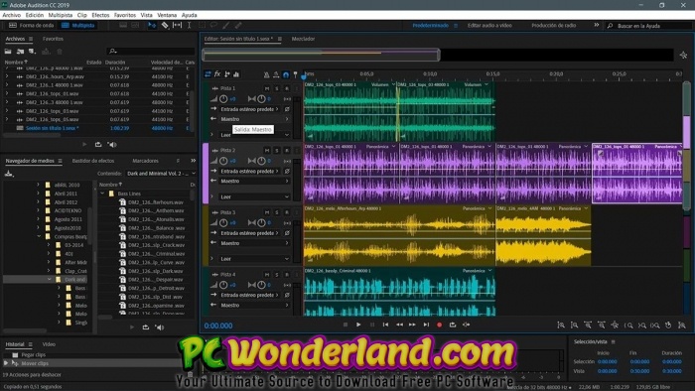
Task: Click the import file icon in Archivos
Action: click(x=20, y=52)
